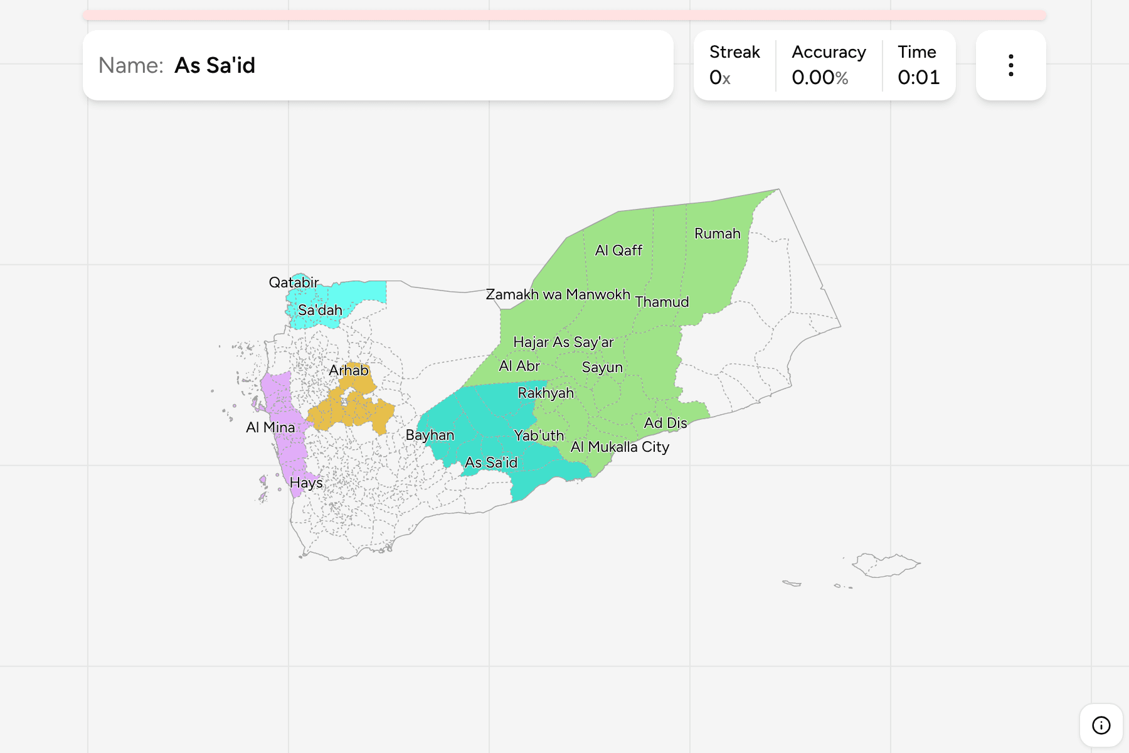This screenshot has height=753, width=1129.
Task: Select the Thamud district label
Action: click(662, 302)
